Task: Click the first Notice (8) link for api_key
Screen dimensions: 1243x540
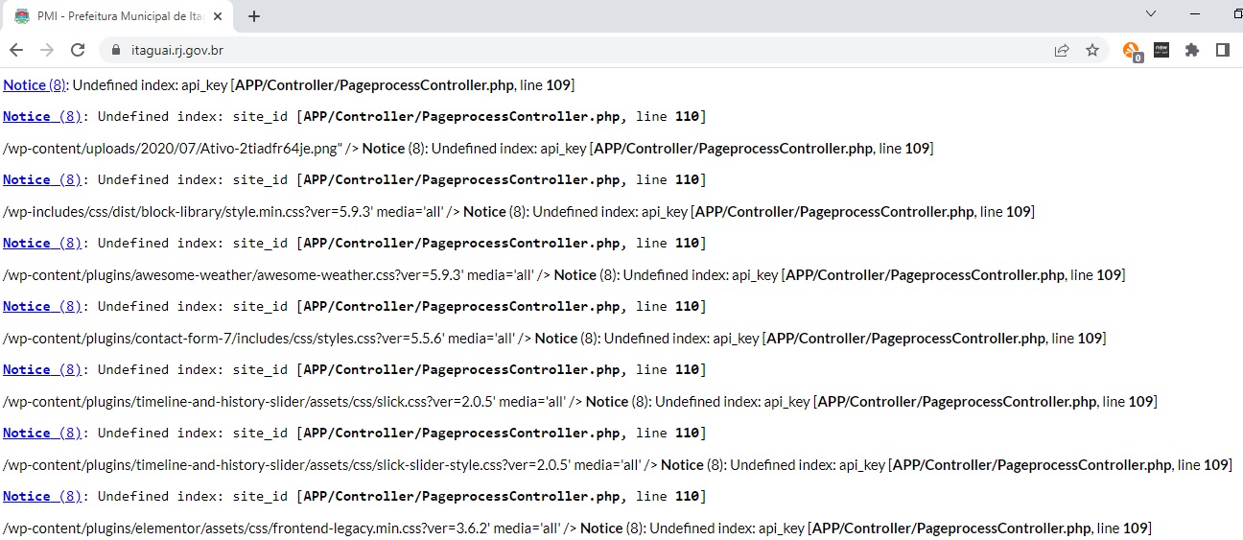Action: (35, 85)
